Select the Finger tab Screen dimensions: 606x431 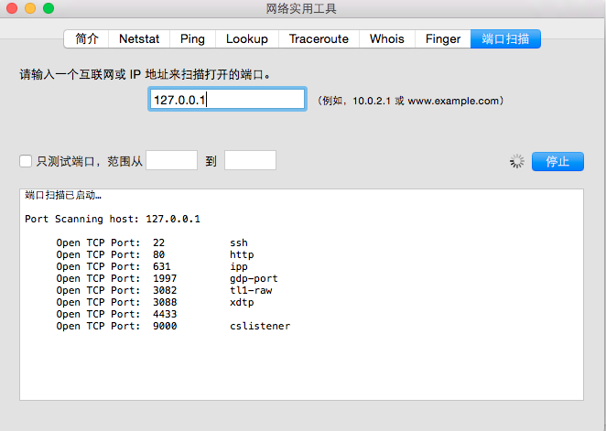[x=443, y=39]
